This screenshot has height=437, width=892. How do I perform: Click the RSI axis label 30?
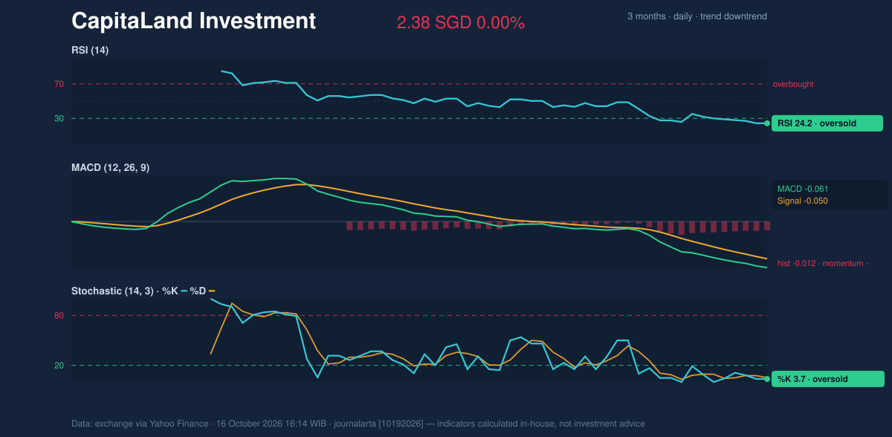coord(59,118)
